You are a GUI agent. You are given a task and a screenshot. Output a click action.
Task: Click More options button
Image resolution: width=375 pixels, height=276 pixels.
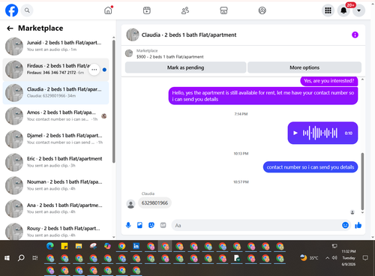(x=304, y=67)
